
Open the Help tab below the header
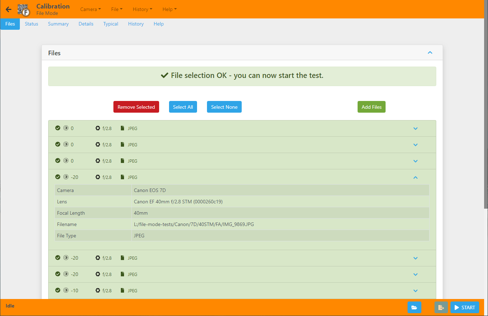(159, 24)
